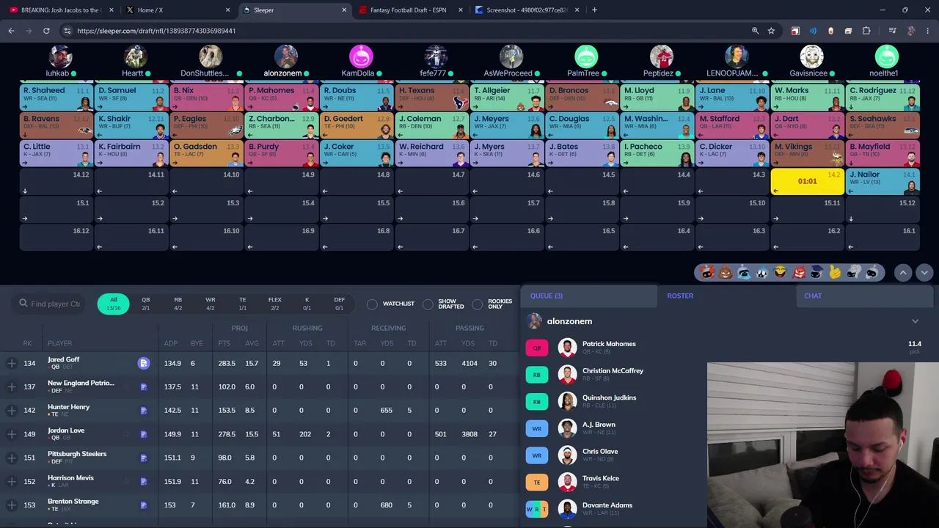
Task: Filter players by QB position
Action: (145, 304)
